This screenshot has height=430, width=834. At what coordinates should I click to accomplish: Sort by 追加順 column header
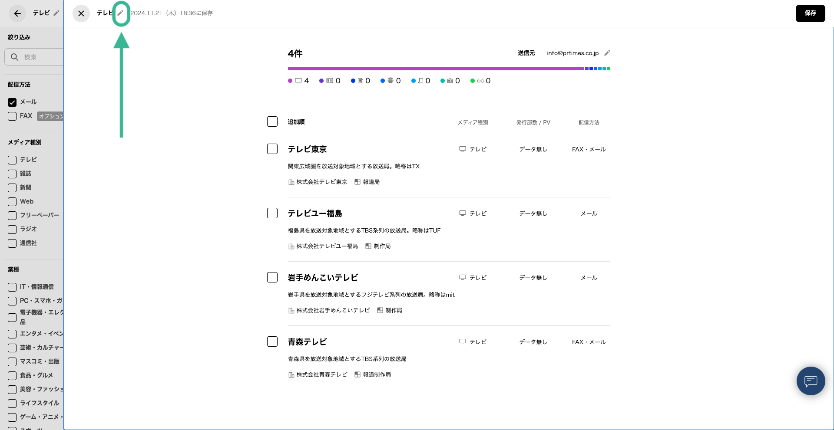pyautogui.click(x=296, y=122)
